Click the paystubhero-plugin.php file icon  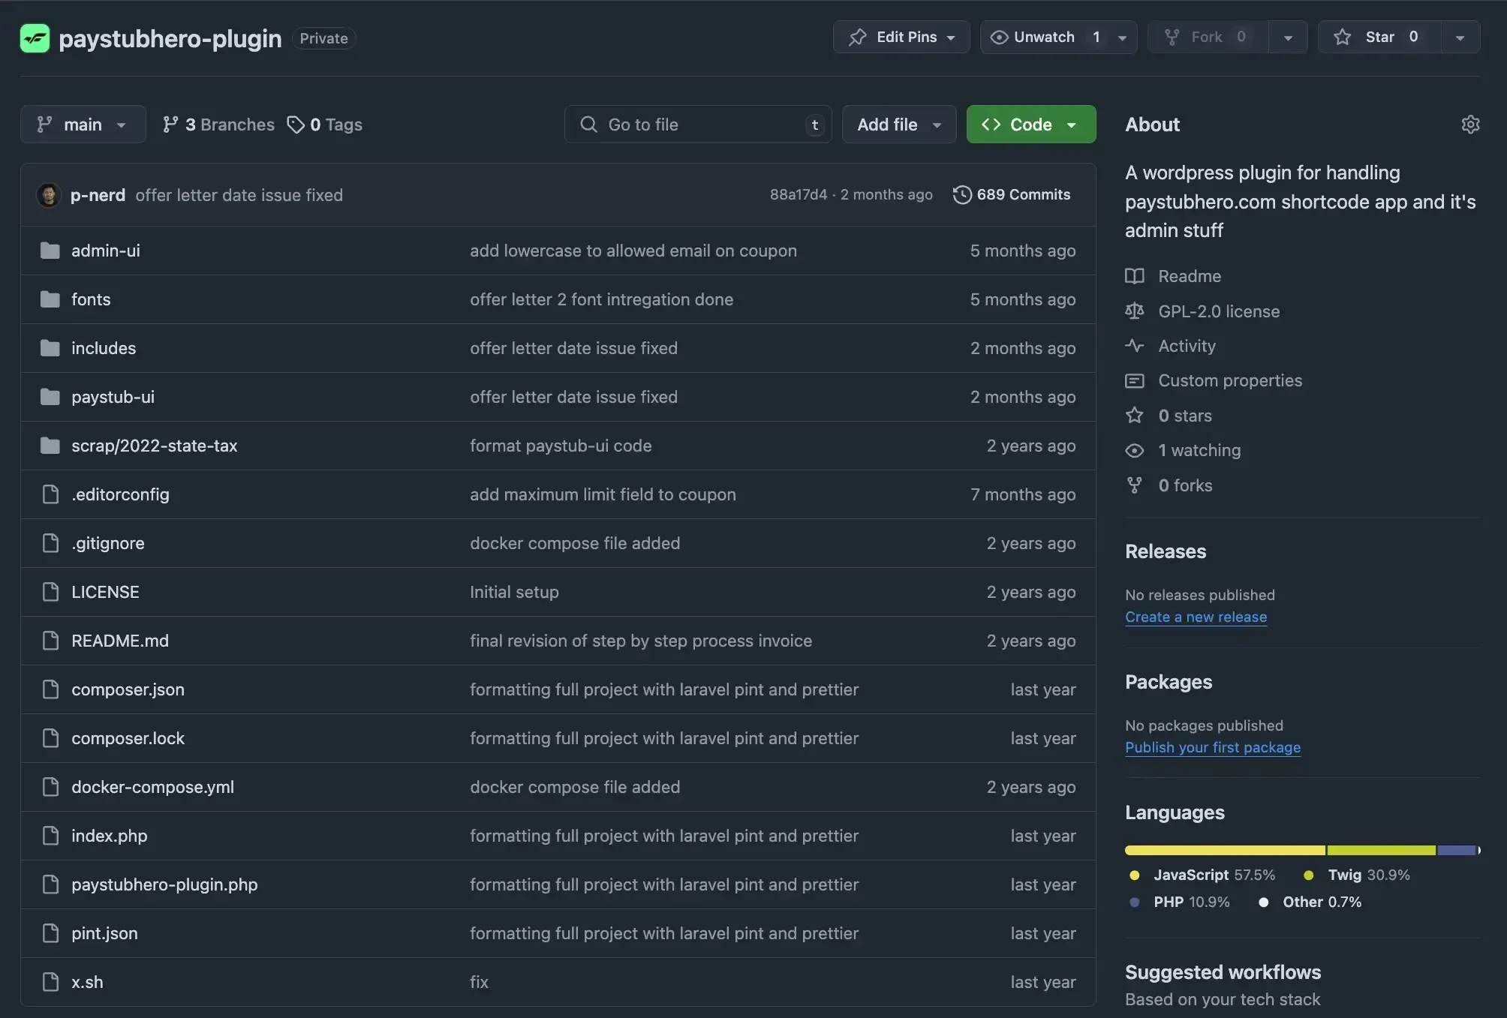click(50, 884)
